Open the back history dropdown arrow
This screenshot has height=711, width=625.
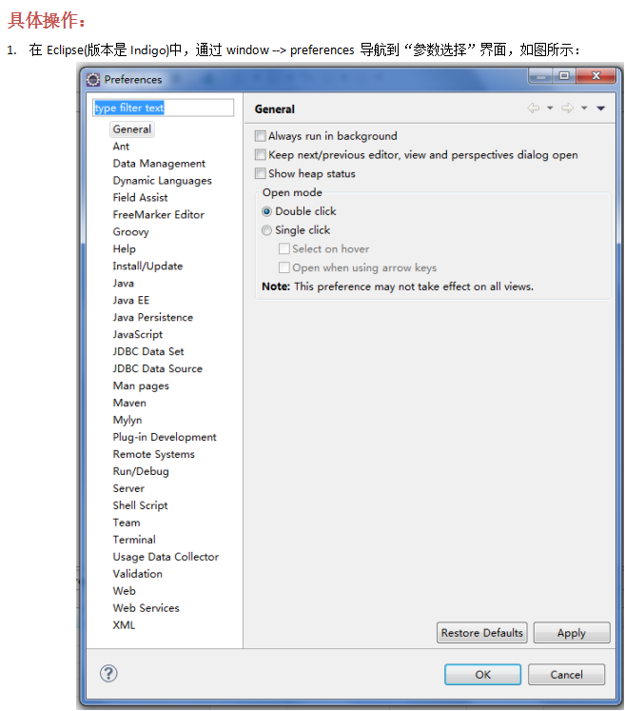[x=550, y=109]
